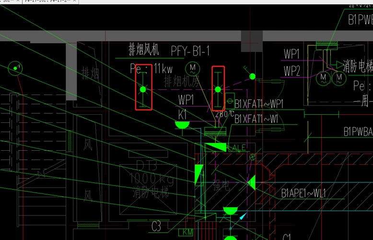Select lower 风 shaft label
This screenshot has width=373, height=240.
point(88,196)
